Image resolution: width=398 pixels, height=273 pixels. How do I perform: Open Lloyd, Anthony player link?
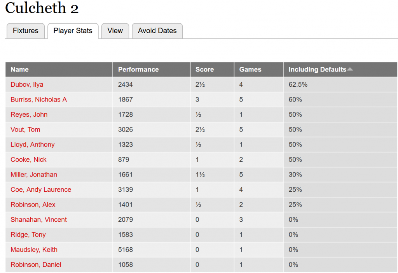point(33,145)
